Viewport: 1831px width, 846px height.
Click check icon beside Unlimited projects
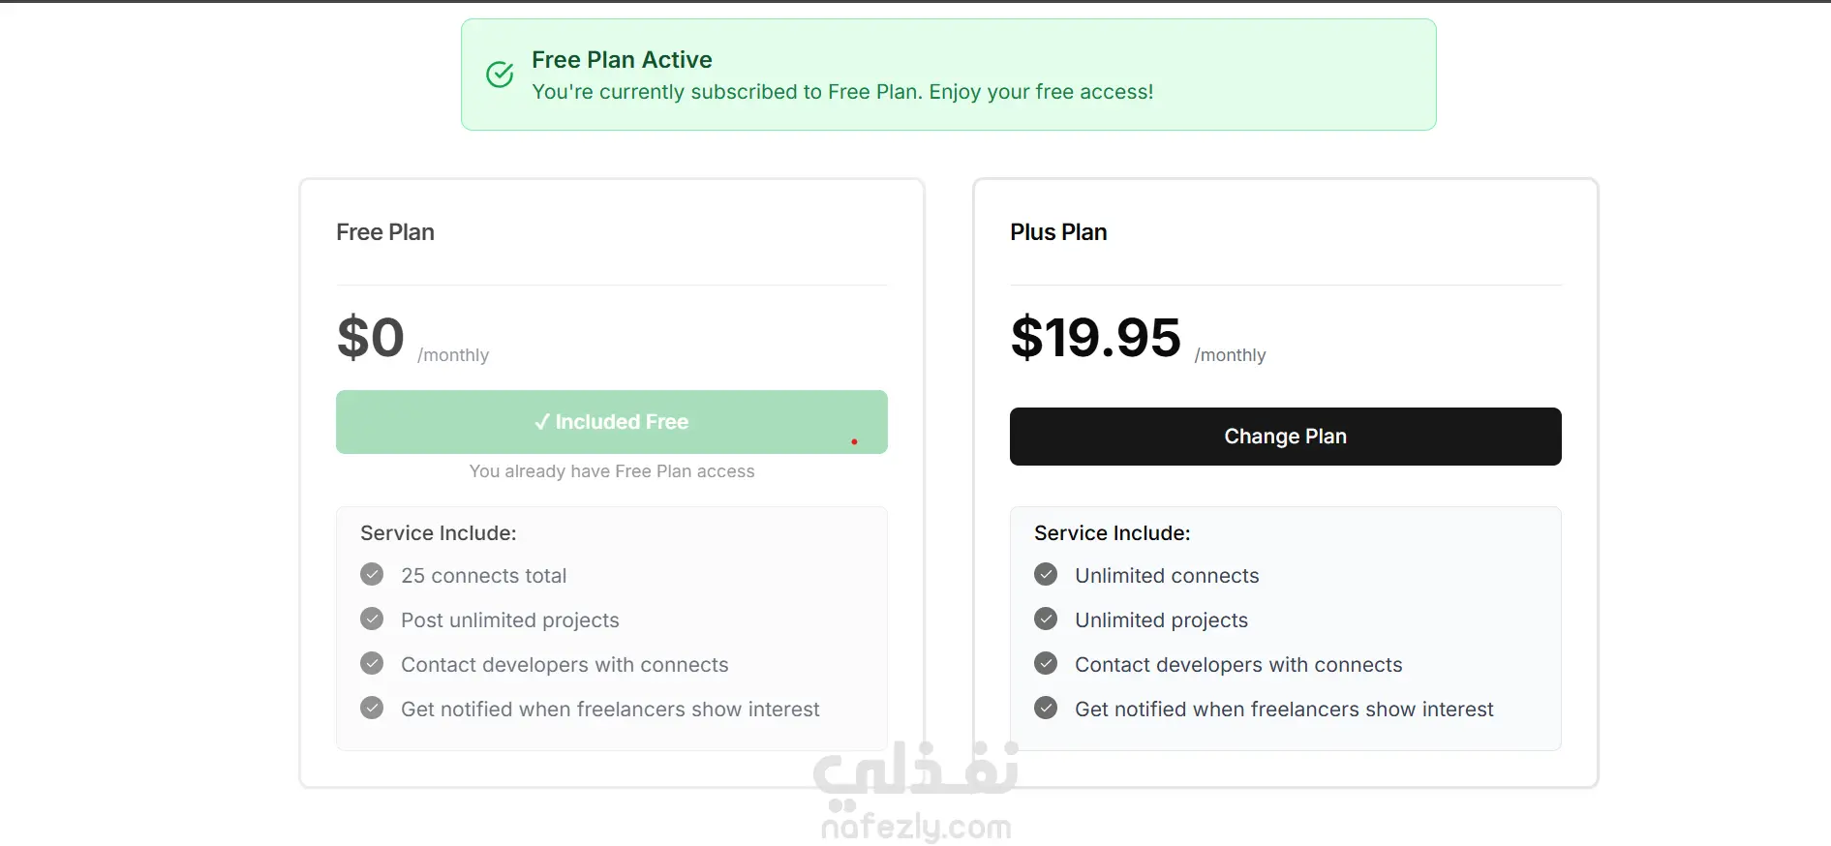(x=1046, y=619)
